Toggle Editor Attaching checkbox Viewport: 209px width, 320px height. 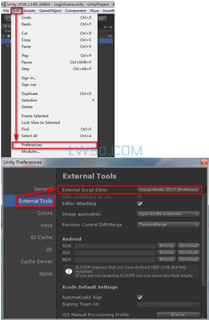(140, 204)
